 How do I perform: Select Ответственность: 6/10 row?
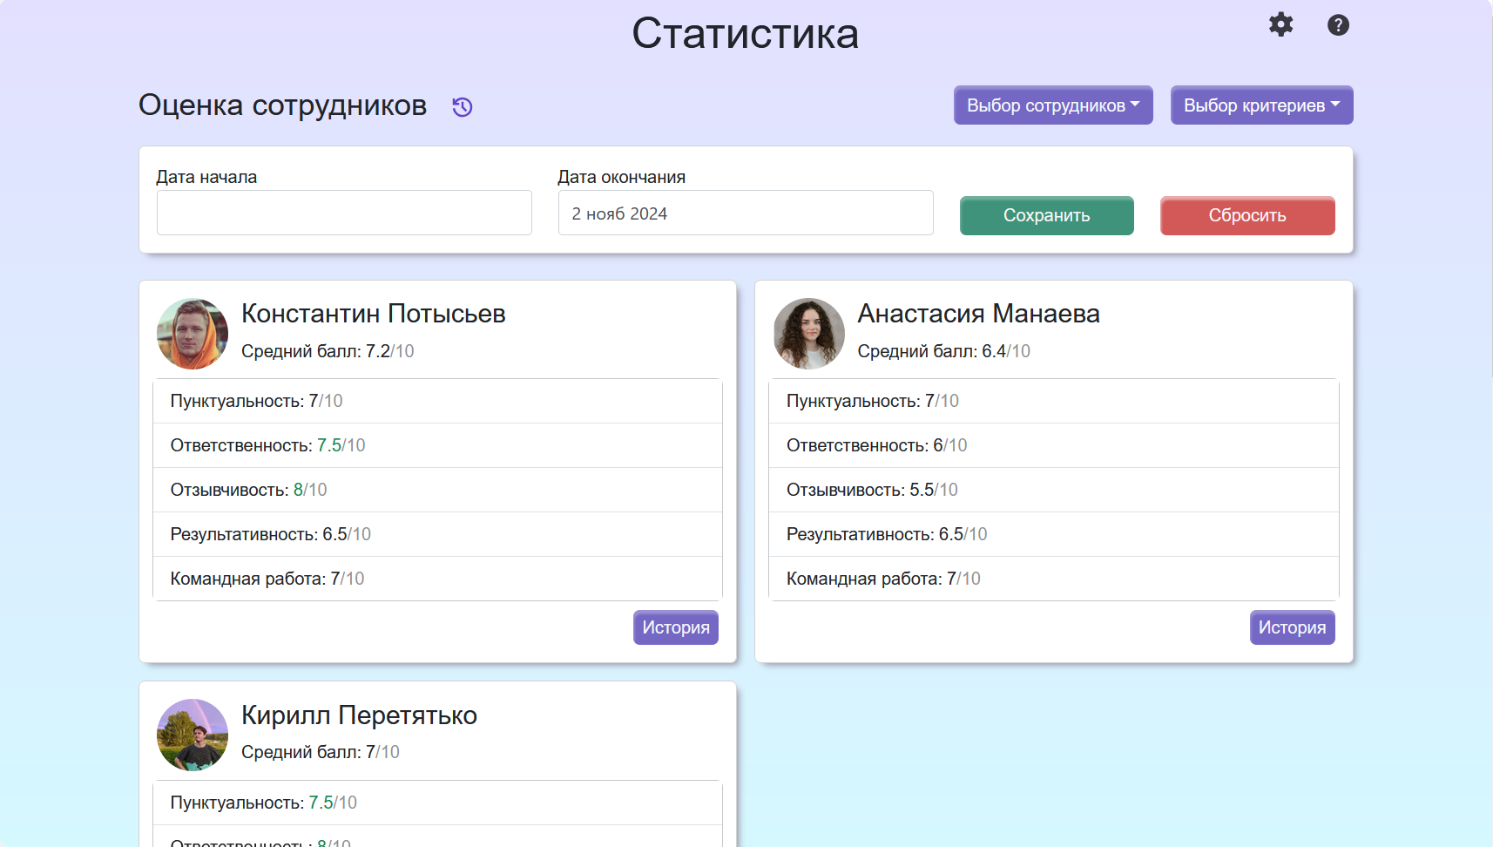1053,445
